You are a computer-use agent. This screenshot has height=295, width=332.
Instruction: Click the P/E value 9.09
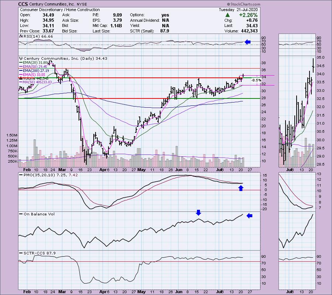pos(117,15)
